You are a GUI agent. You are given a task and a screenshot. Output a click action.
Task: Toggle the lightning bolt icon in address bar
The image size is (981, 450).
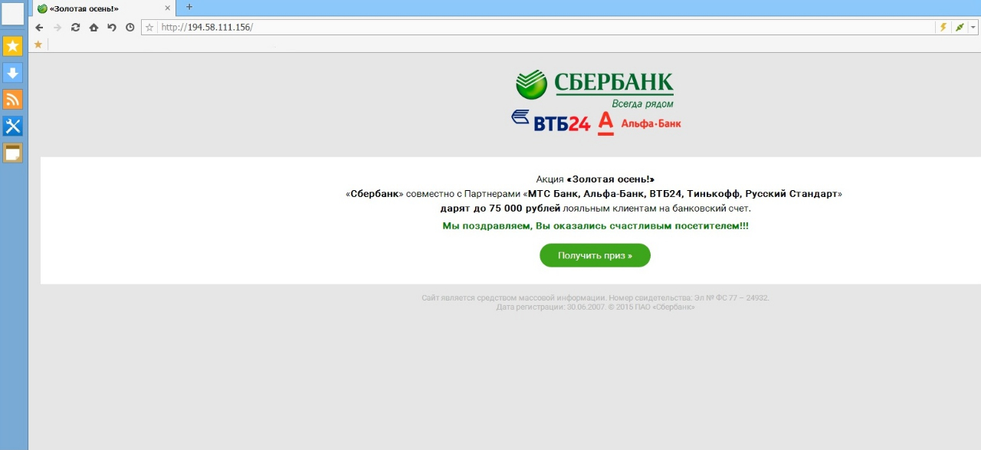coord(943,28)
